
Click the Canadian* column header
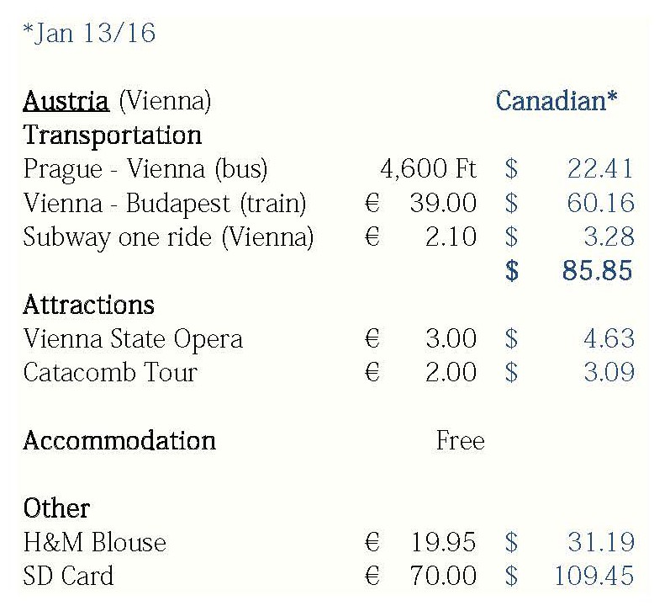click(557, 102)
